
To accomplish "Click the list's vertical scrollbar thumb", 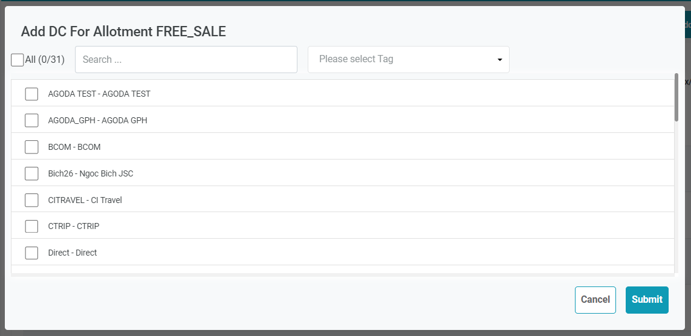I will pyautogui.click(x=676, y=97).
